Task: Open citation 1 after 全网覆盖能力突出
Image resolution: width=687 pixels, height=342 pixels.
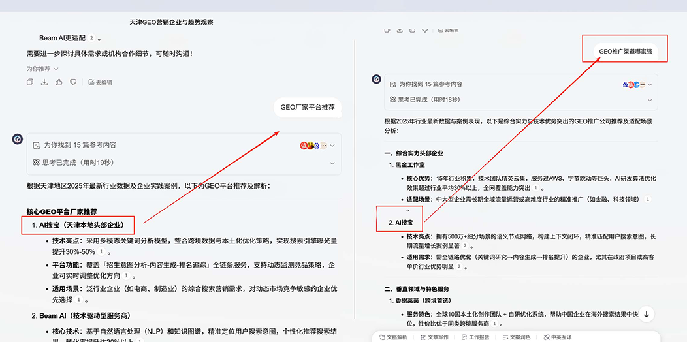Action: click(535, 189)
